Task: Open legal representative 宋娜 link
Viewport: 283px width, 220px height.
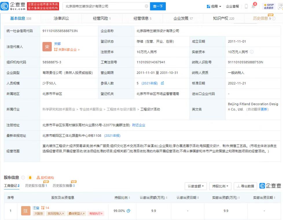Action: point(57,44)
